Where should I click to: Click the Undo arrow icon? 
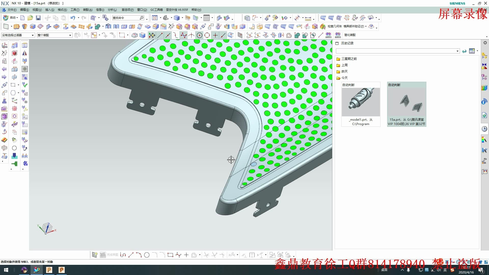(x=73, y=18)
